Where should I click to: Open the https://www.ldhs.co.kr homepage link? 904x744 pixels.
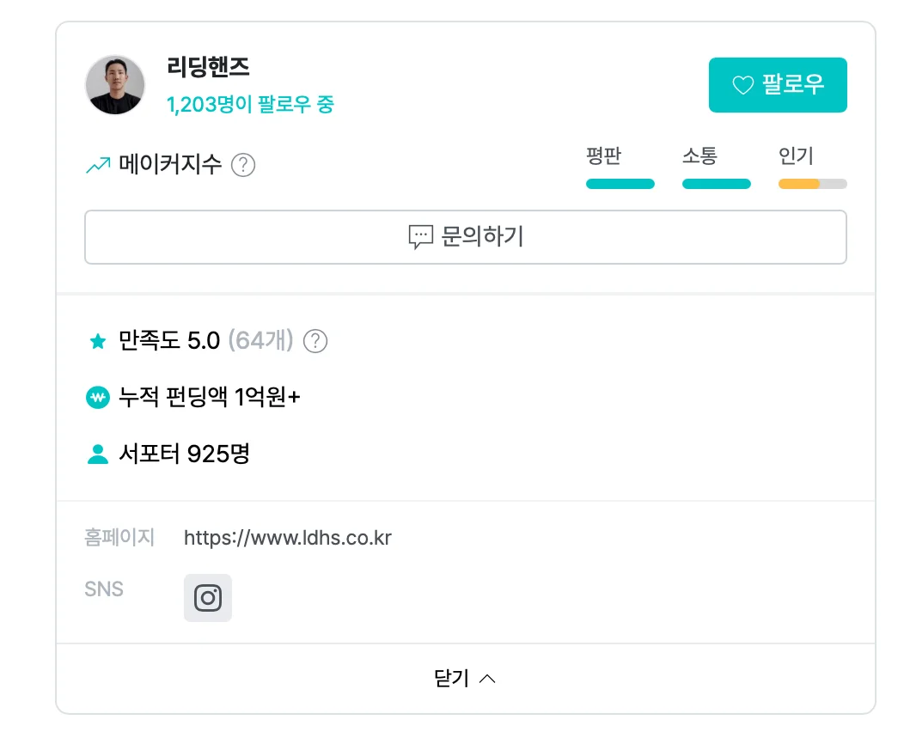tap(286, 539)
